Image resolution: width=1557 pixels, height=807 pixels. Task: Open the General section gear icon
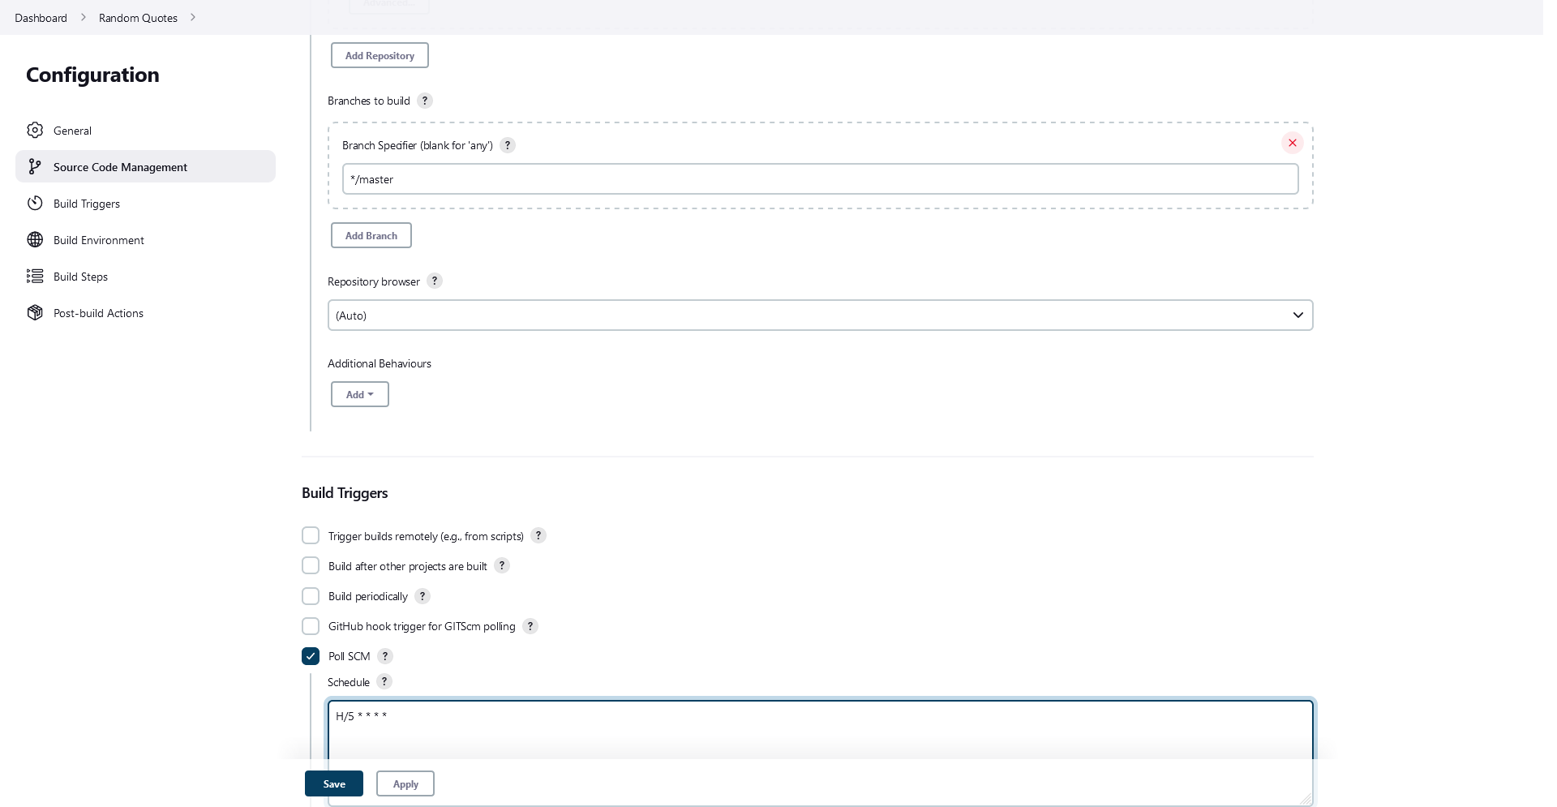(35, 130)
